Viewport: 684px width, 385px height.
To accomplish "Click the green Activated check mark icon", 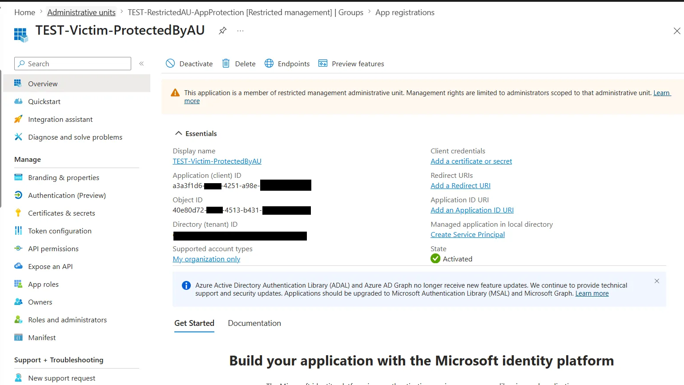I will [x=435, y=259].
